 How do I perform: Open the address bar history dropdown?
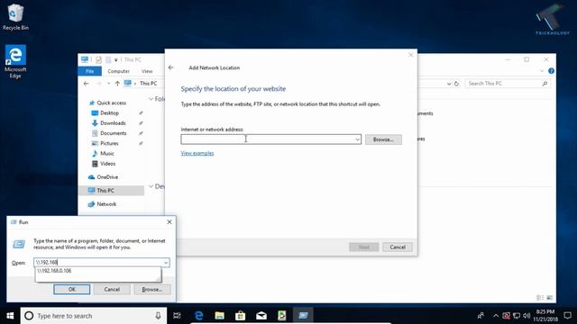tap(449, 84)
